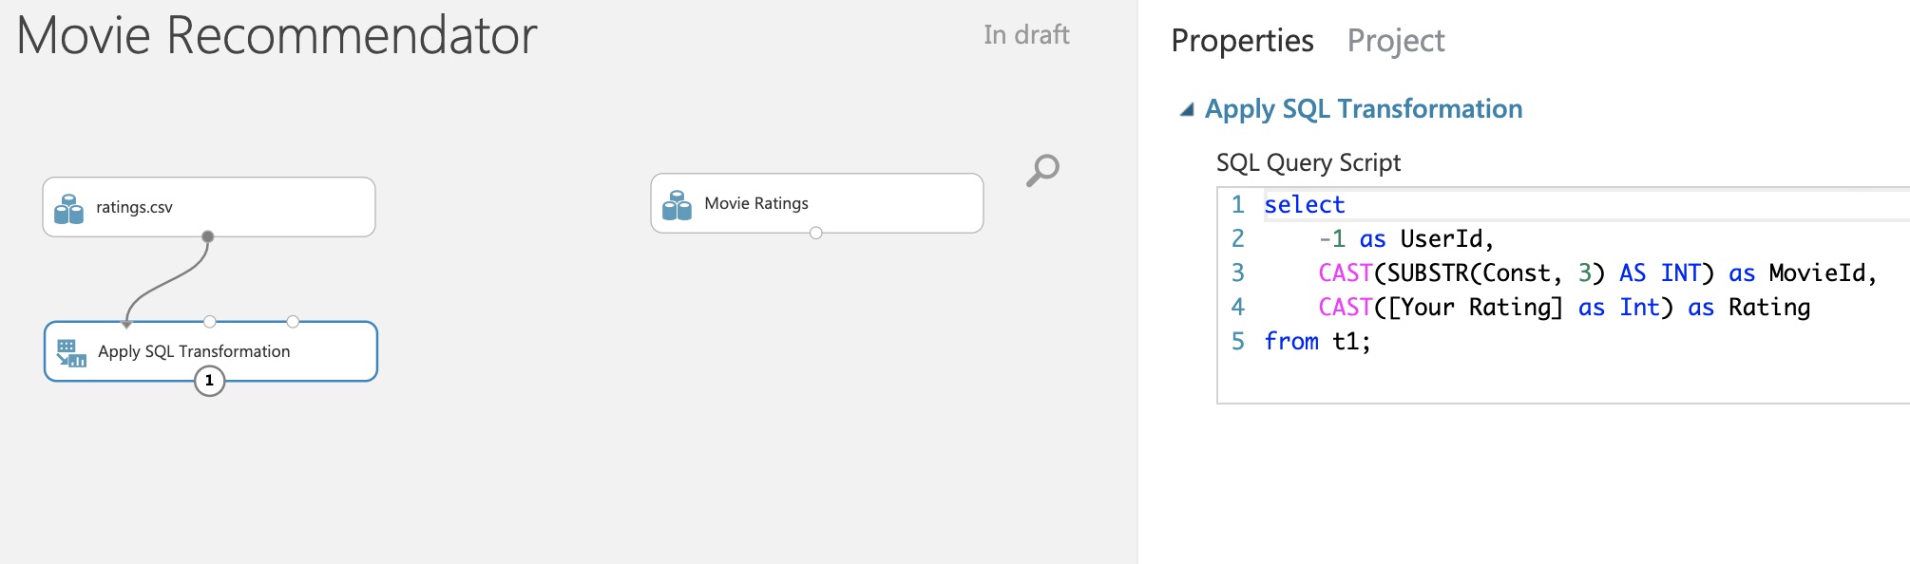
Task: Collapse the Apply SQL Transformation section triangle
Action: [1187, 110]
